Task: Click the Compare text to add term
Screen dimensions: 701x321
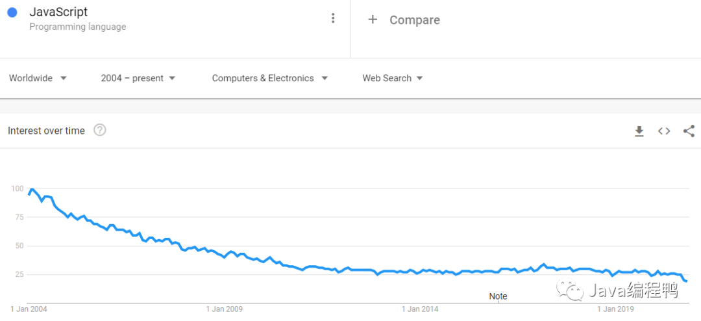Action: click(414, 20)
